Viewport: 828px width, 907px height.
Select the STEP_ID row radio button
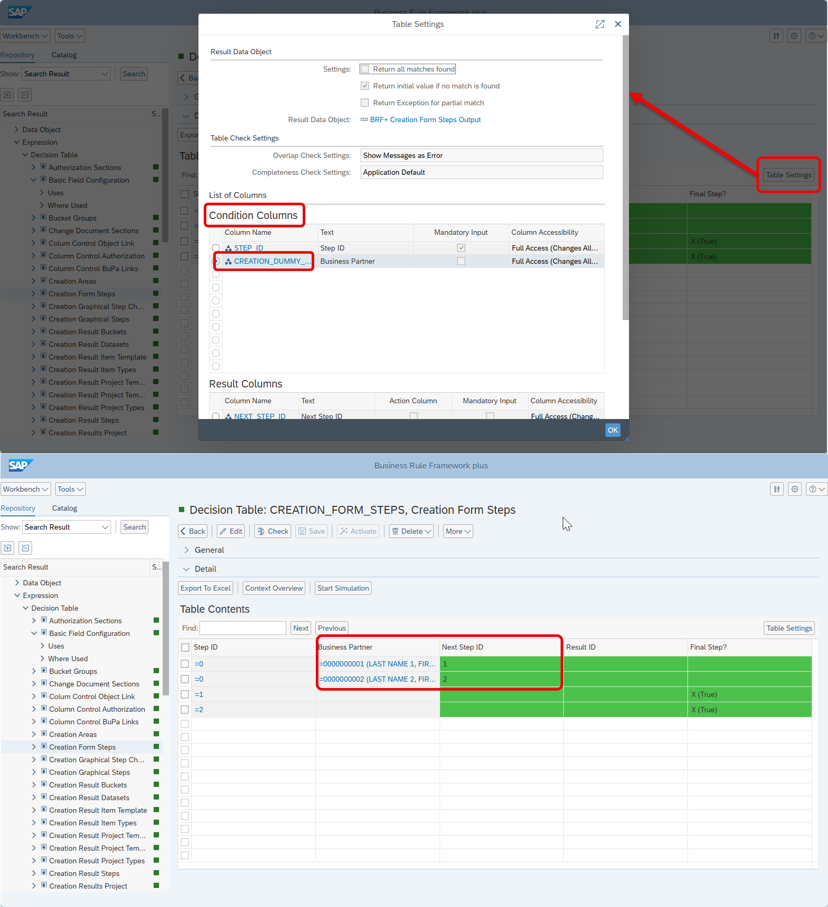[216, 248]
